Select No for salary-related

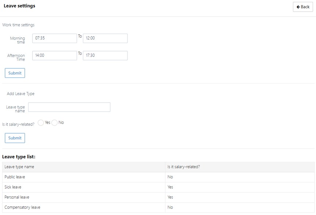coord(54,123)
